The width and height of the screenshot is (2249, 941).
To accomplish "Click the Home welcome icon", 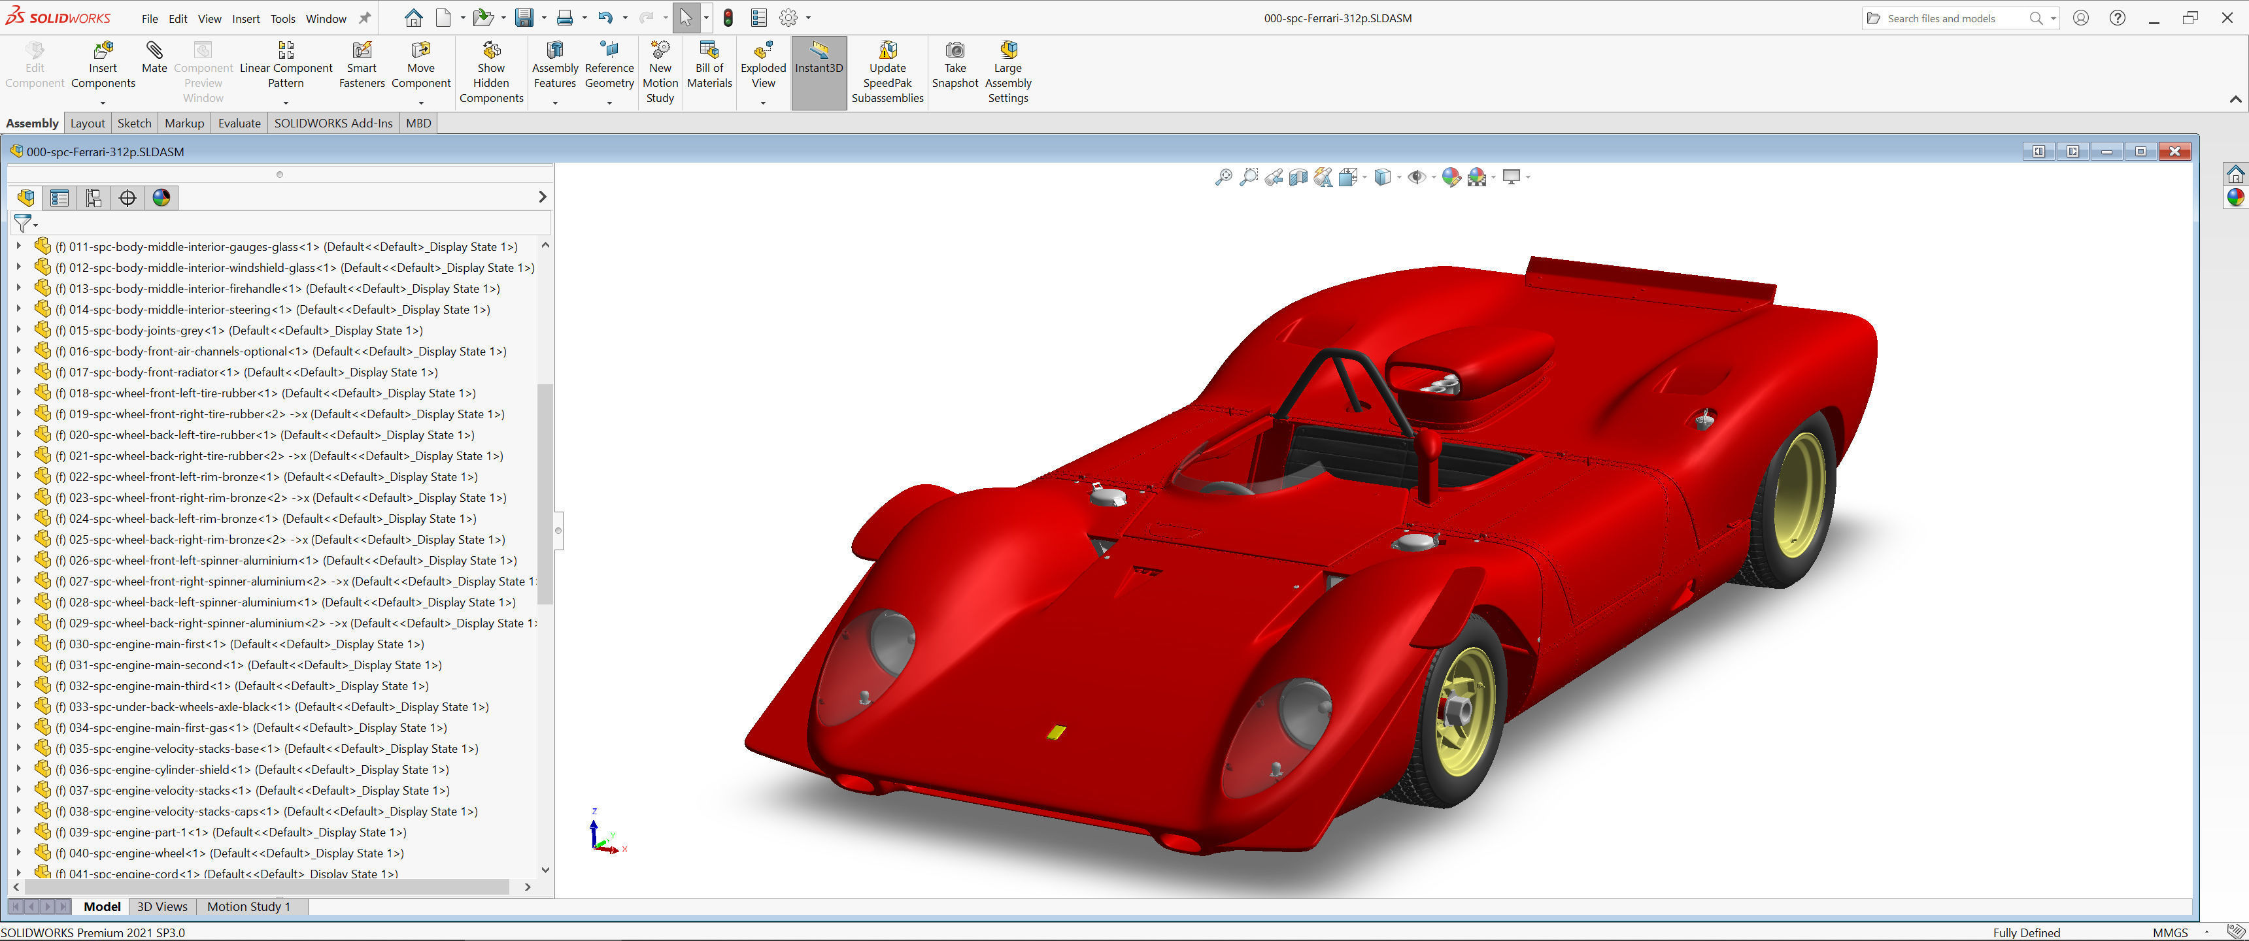I will click(413, 18).
